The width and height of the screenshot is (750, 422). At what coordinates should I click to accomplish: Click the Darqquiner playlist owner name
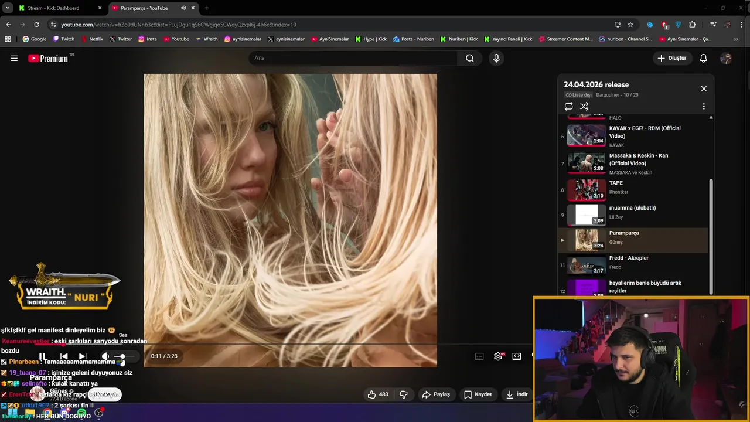point(609,95)
